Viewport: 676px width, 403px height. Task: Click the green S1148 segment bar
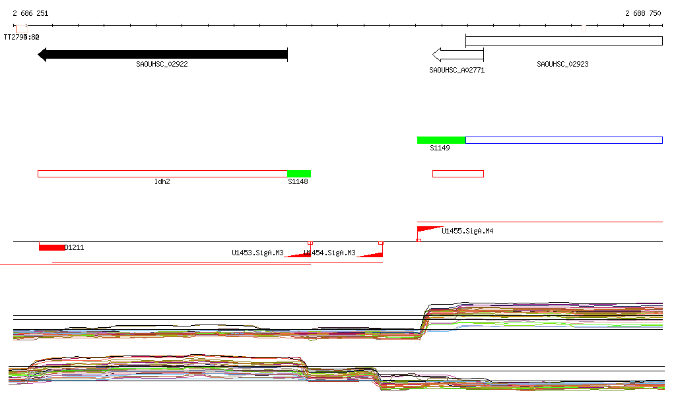click(x=299, y=174)
